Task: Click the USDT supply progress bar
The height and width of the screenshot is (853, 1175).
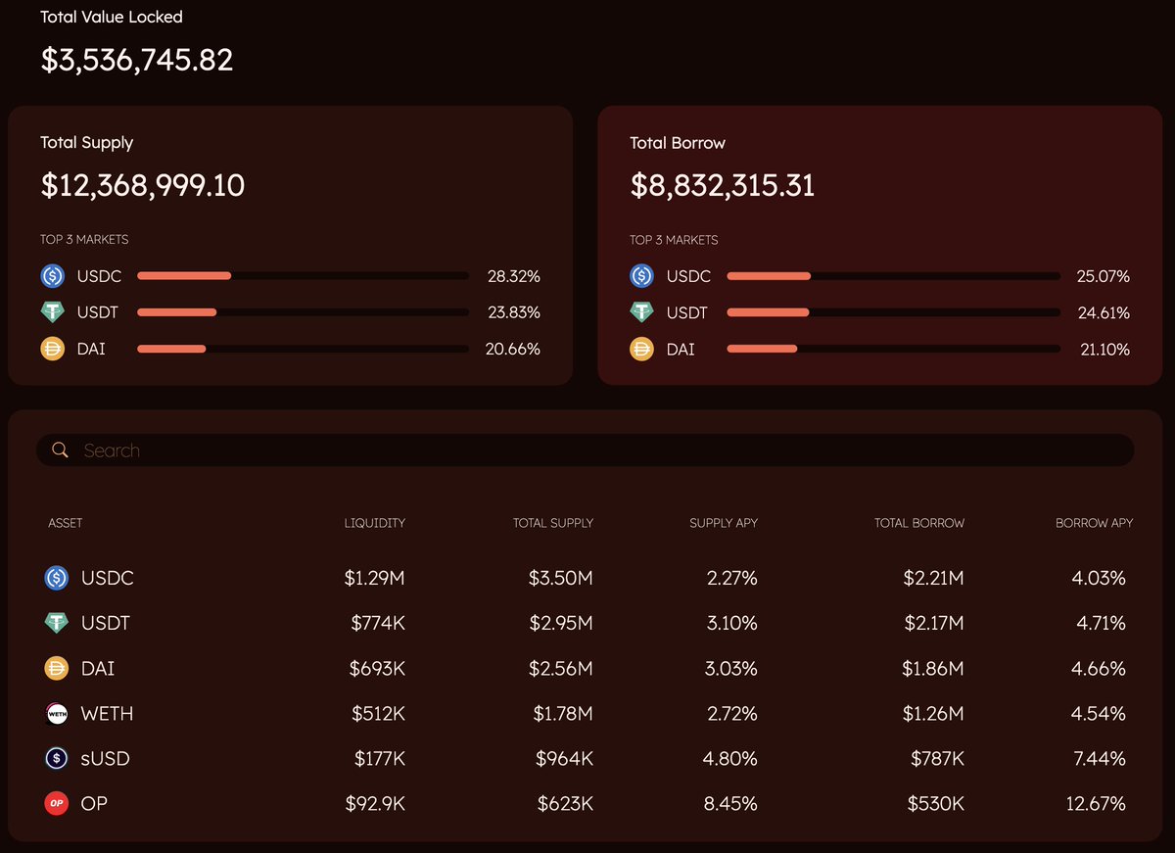Action: point(303,312)
